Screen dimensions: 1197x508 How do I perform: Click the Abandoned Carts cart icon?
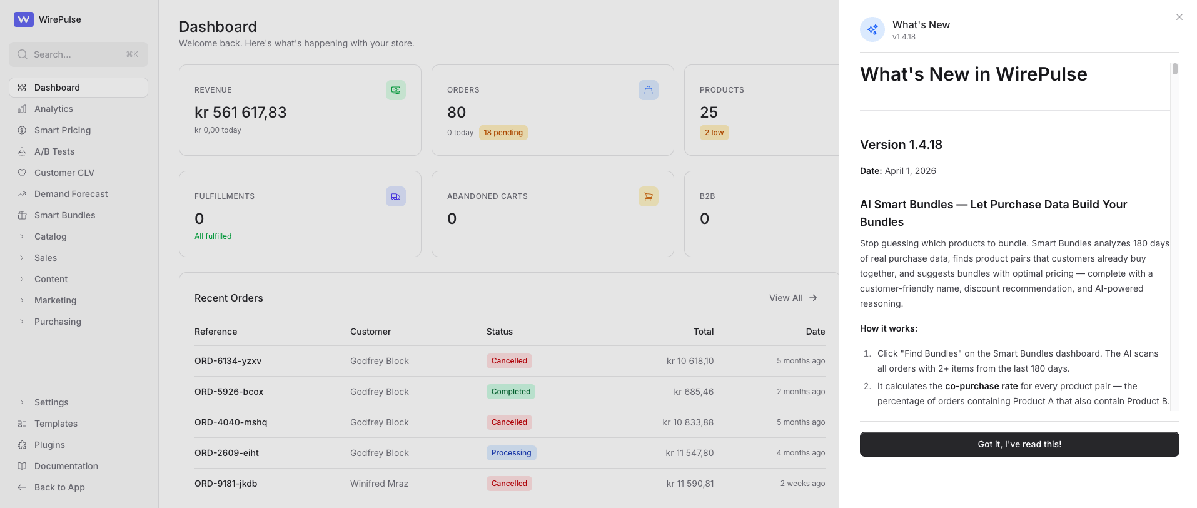click(649, 196)
